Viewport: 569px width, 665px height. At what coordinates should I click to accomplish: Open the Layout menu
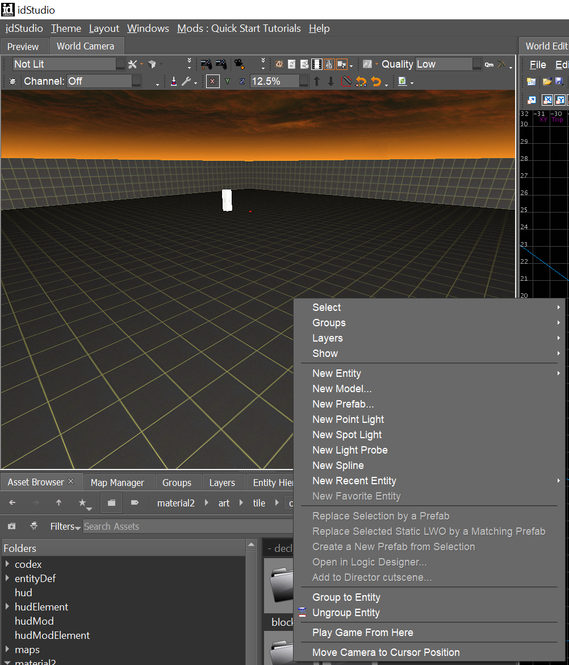(104, 28)
